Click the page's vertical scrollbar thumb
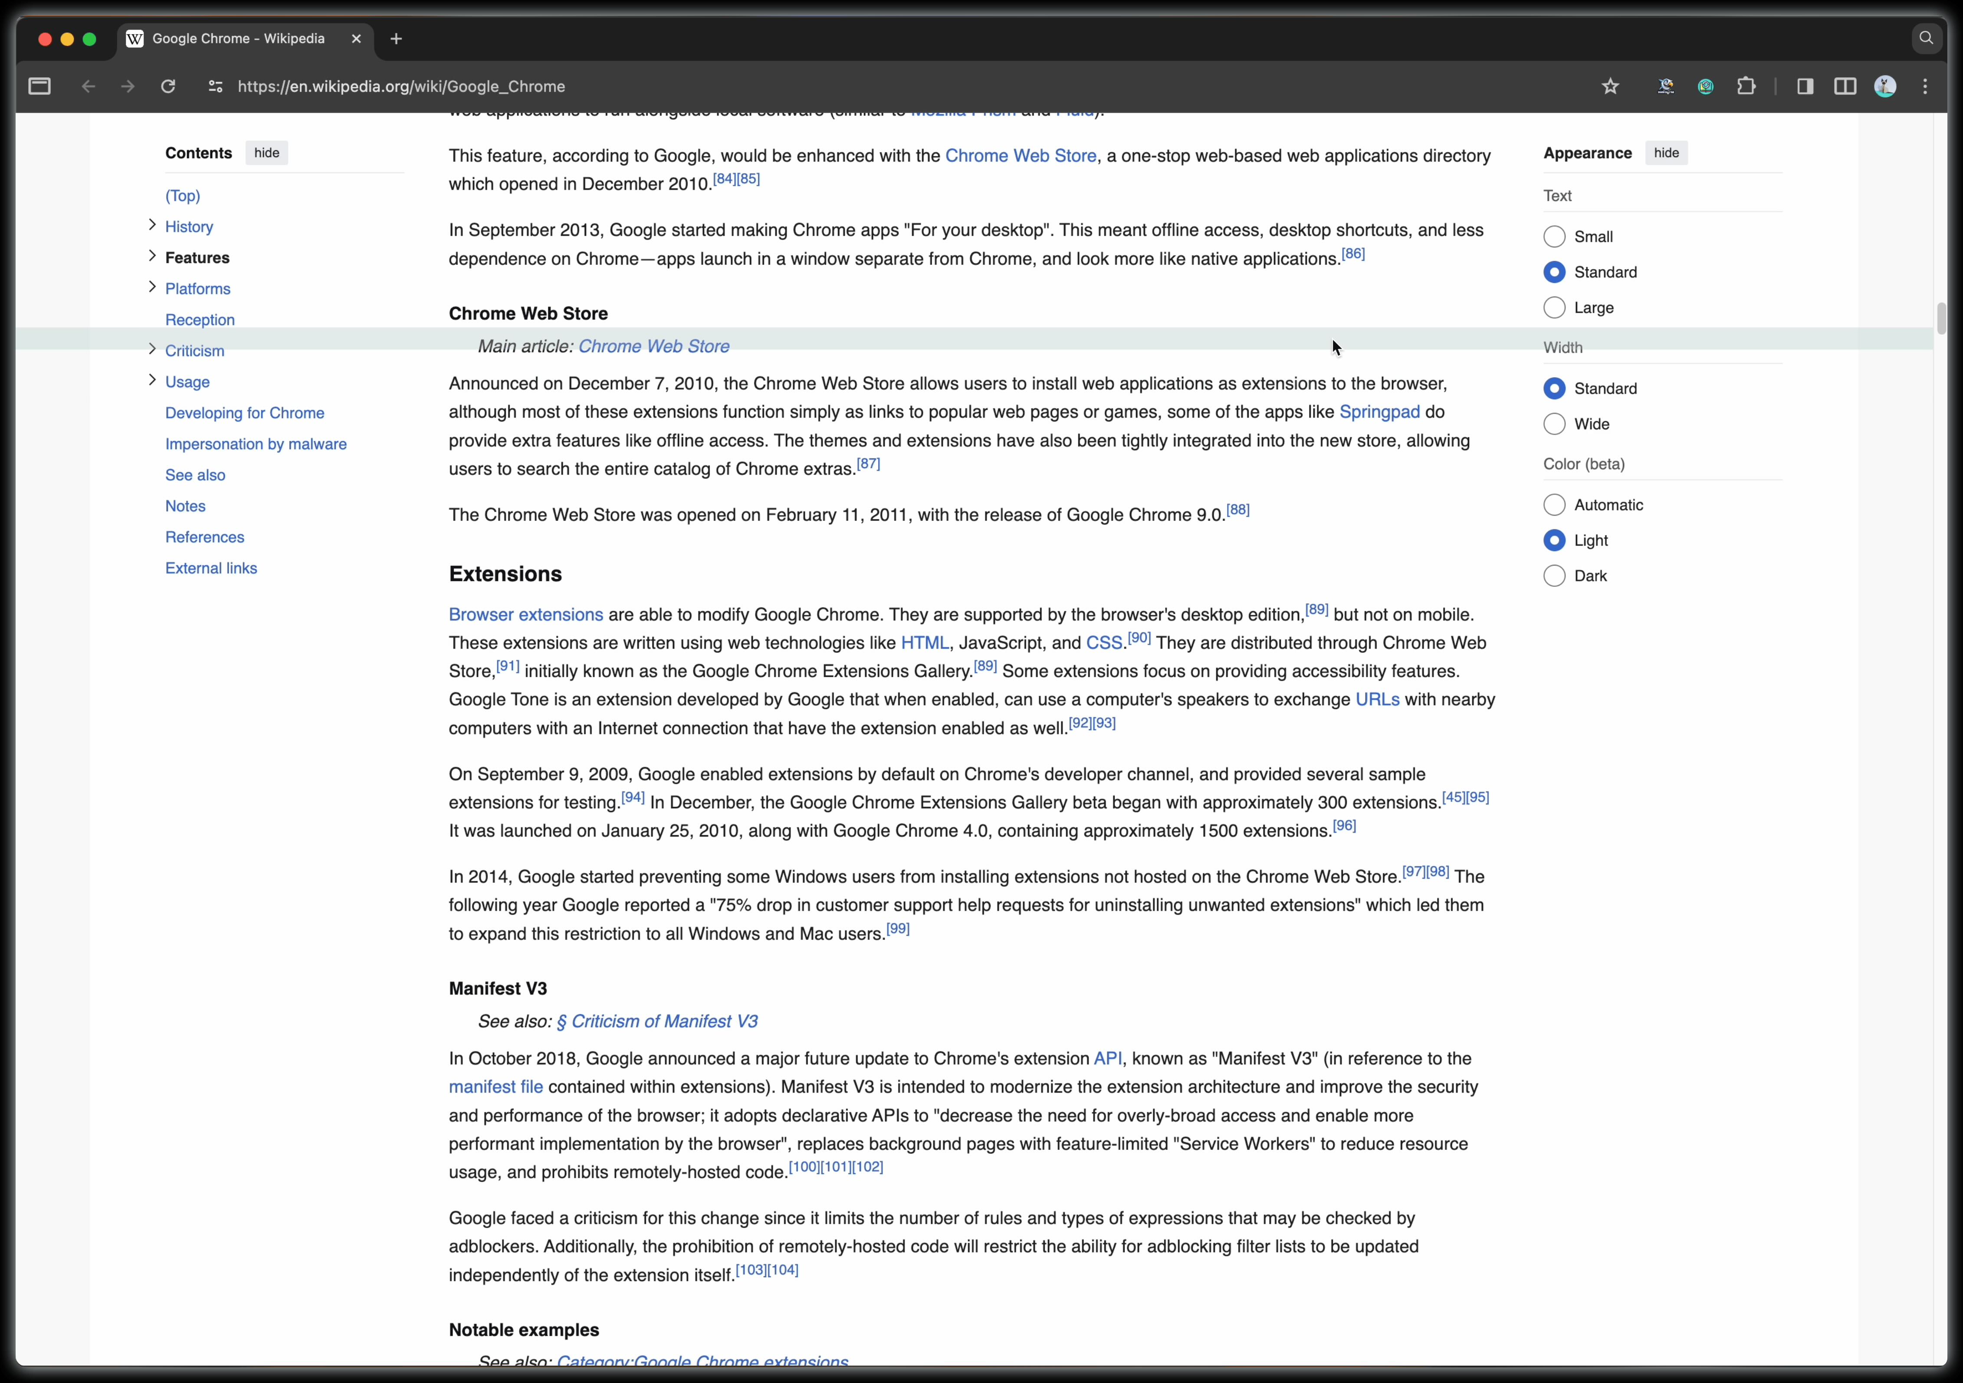 pos(1941,318)
